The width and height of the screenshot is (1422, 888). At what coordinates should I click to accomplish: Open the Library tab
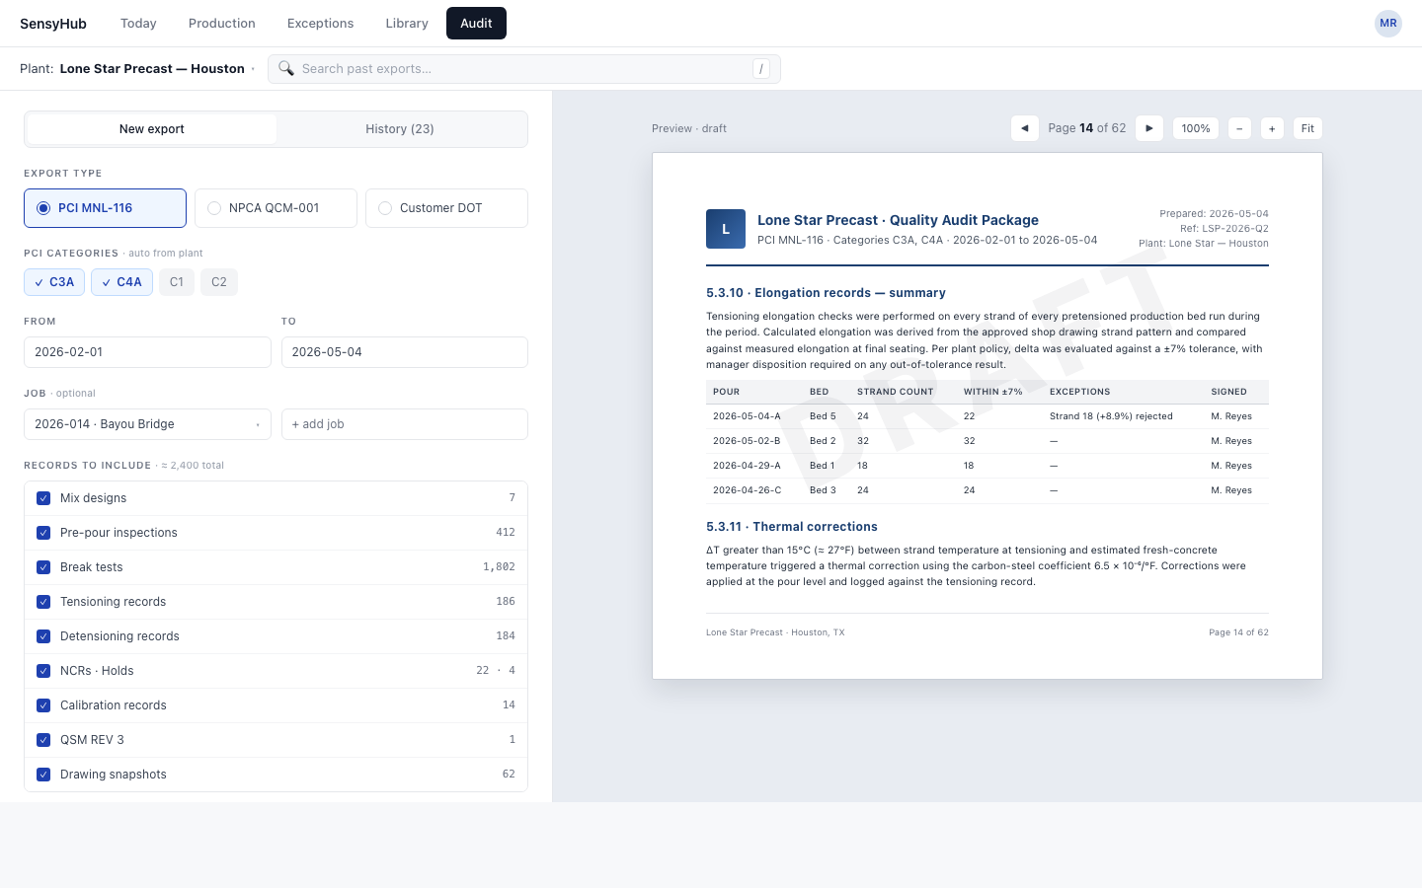click(x=407, y=24)
